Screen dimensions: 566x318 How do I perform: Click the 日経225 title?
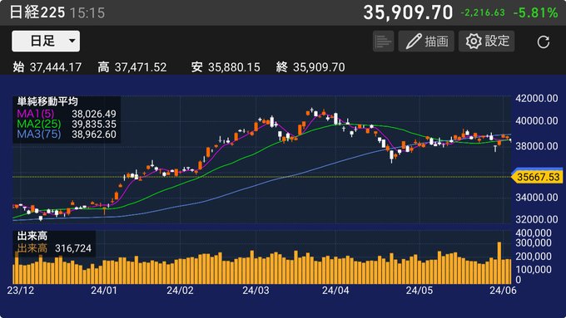[x=37, y=12]
